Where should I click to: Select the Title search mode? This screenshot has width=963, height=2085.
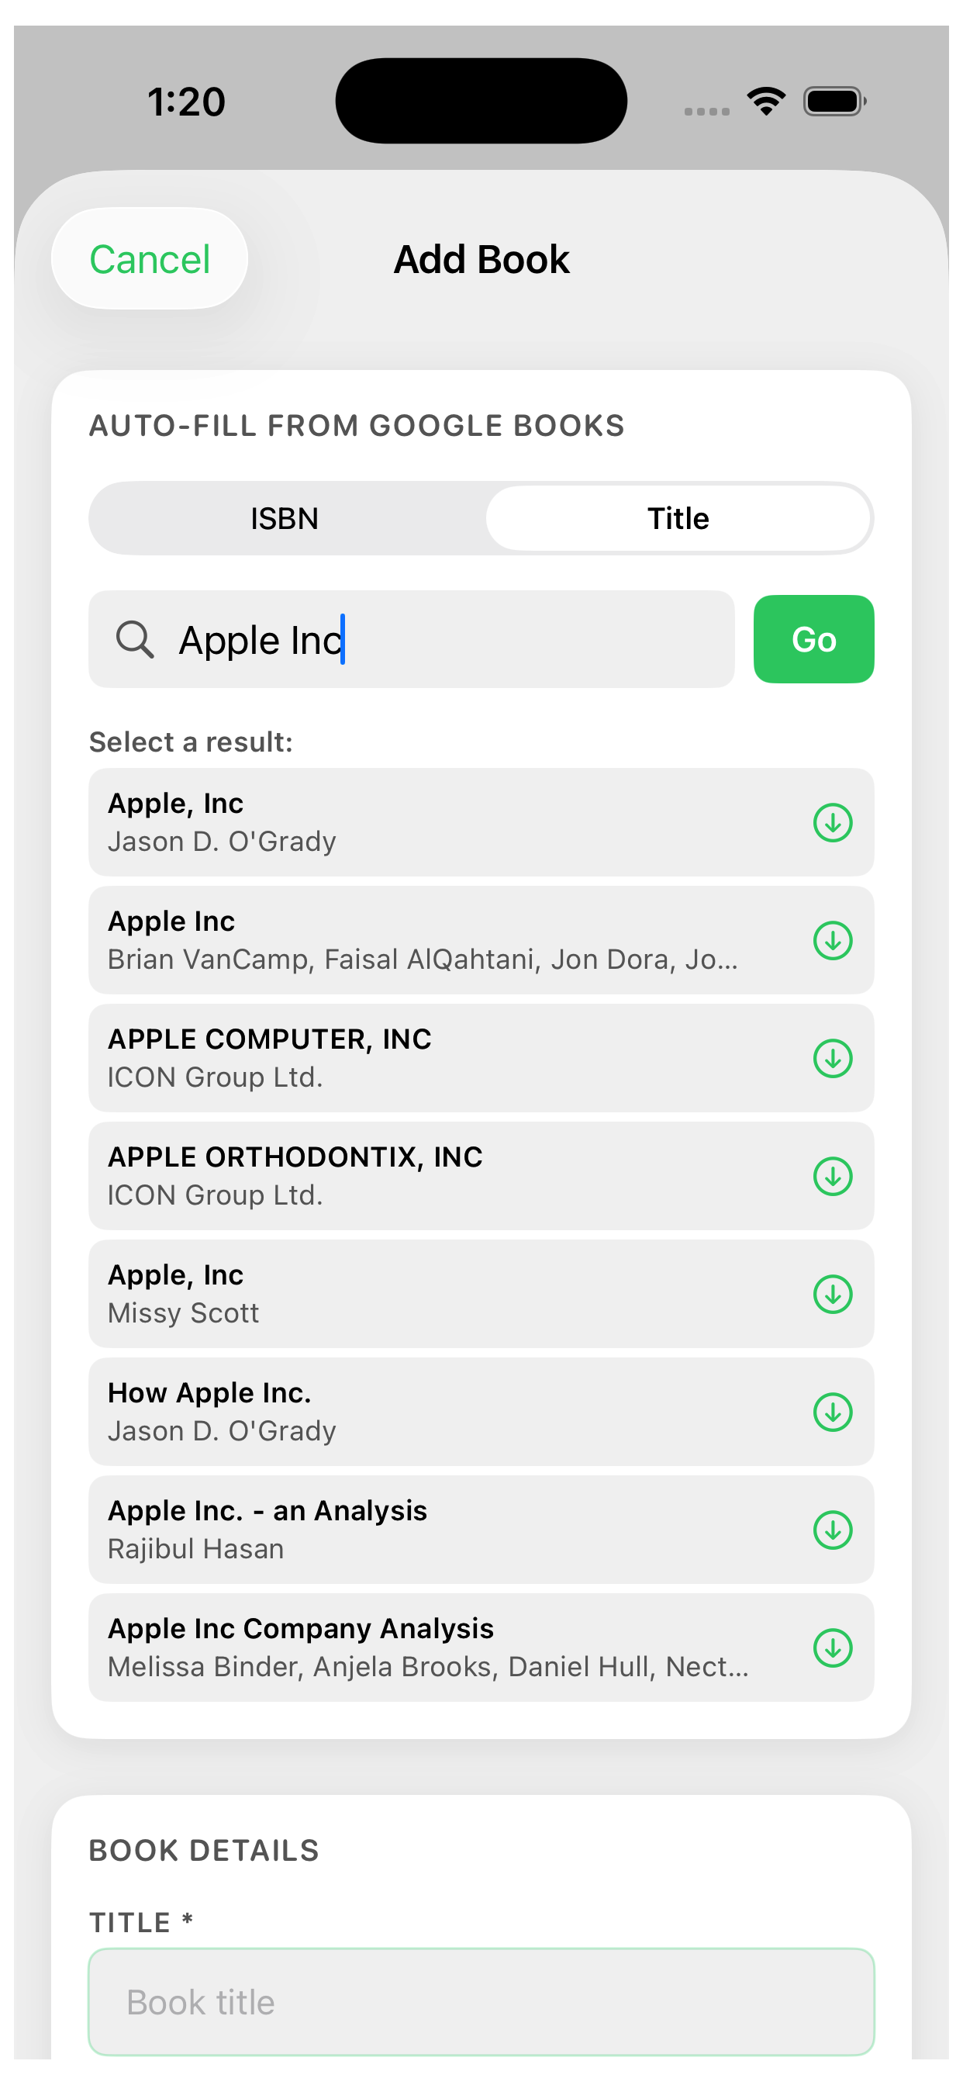pyautogui.click(x=678, y=518)
